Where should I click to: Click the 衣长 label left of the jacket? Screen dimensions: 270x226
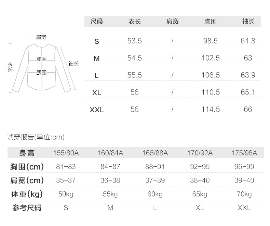[10, 66]
